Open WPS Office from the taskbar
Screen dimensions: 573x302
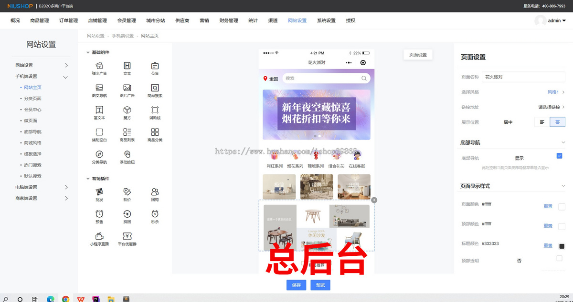[x=81, y=299]
